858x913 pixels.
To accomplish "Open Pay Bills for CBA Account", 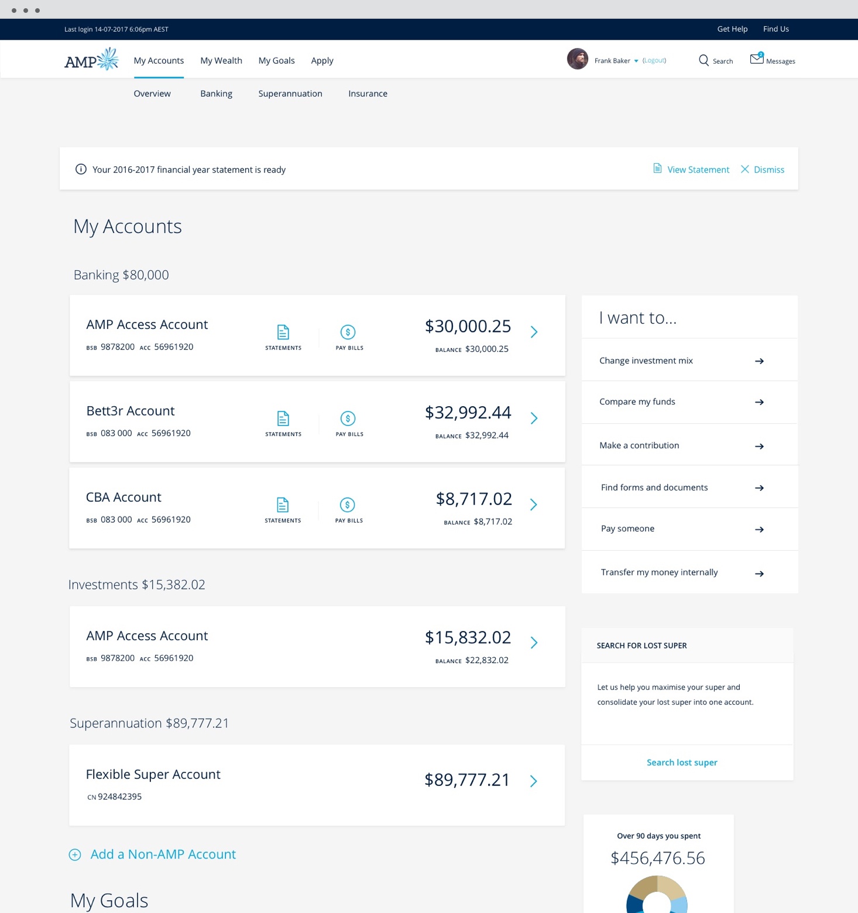I will pyautogui.click(x=349, y=510).
